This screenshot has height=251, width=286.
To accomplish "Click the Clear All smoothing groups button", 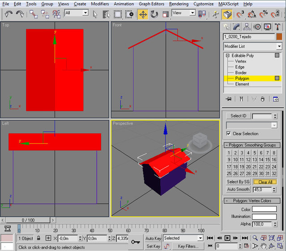I will (x=265, y=182).
